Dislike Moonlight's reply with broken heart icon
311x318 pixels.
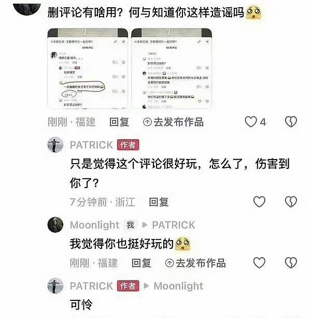291,263
